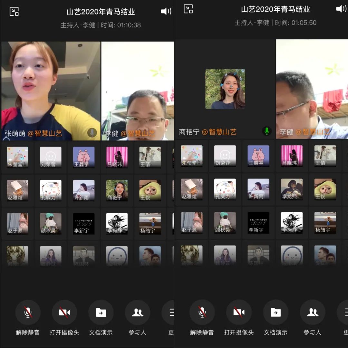
Task: Select 商艳宁's large profile picture tile
Action: 225,89
